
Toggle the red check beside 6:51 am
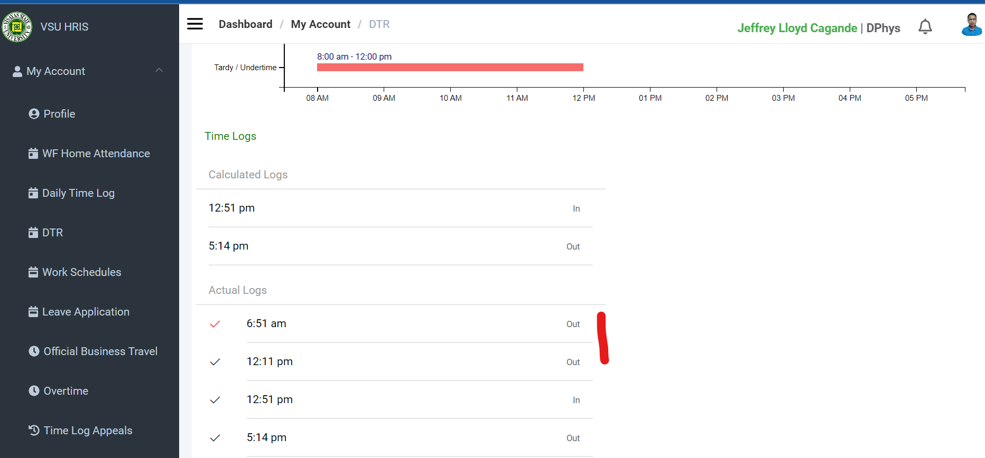[x=215, y=324]
